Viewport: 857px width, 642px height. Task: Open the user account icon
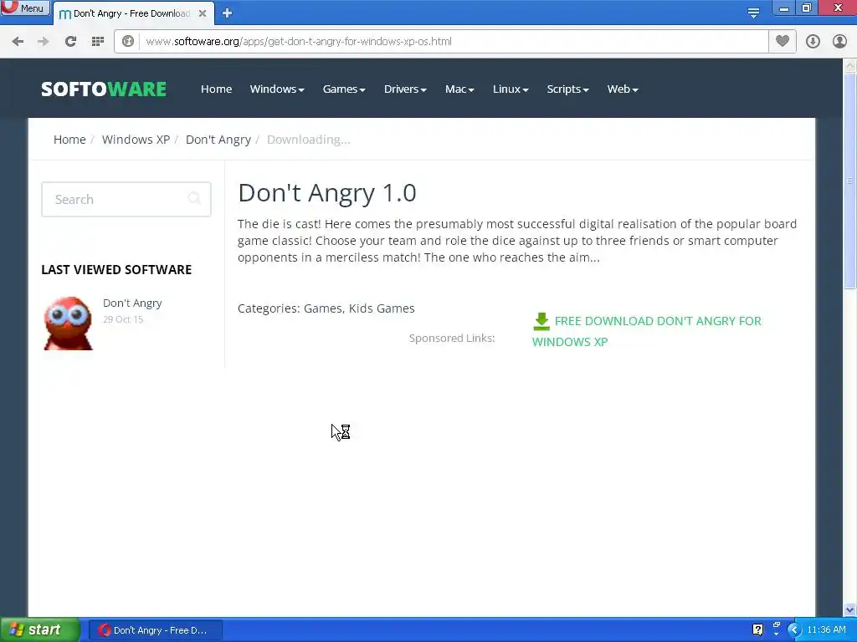(x=839, y=42)
